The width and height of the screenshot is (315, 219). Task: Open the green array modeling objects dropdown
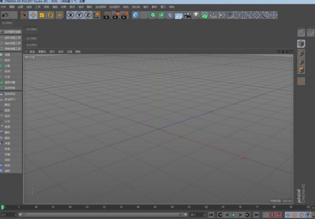tap(162, 15)
